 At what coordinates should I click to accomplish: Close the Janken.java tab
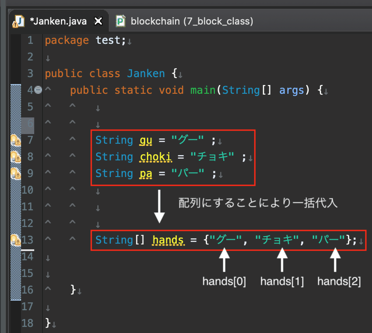pos(97,20)
